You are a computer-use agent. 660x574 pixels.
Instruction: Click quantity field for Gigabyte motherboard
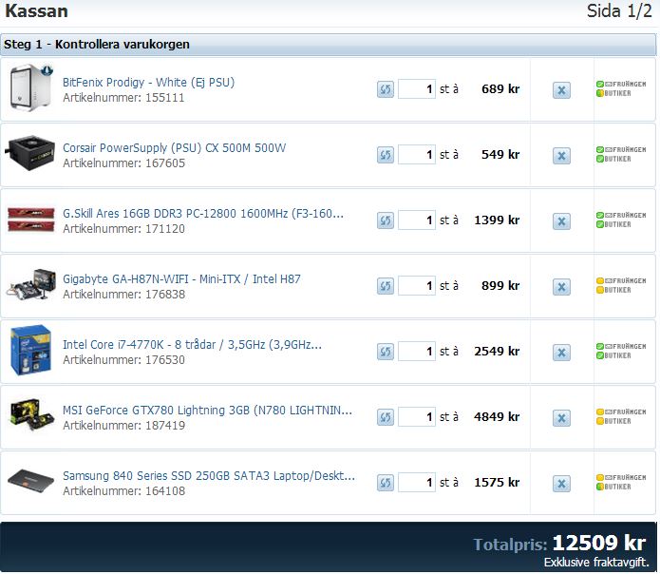417,286
